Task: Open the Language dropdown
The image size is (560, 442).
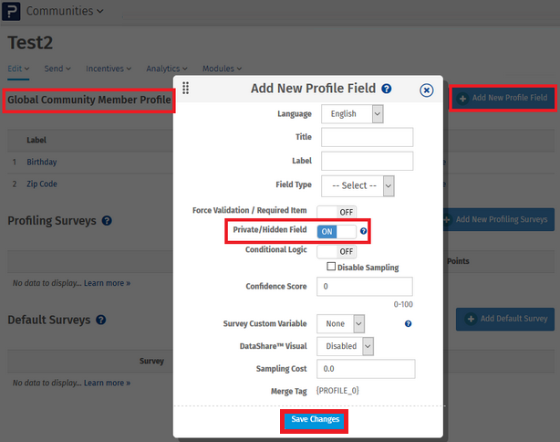Action: tap(352, 114)
